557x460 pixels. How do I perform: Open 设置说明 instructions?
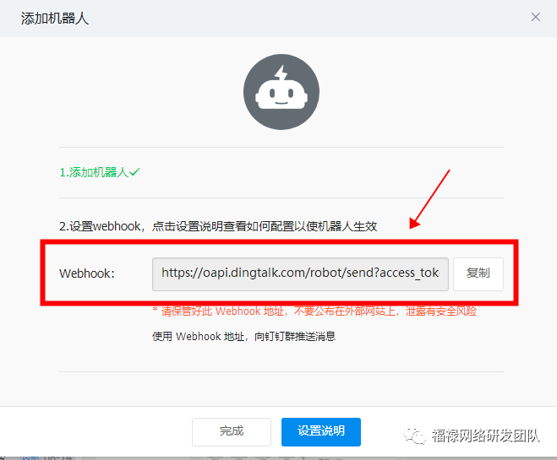(321, 431)
